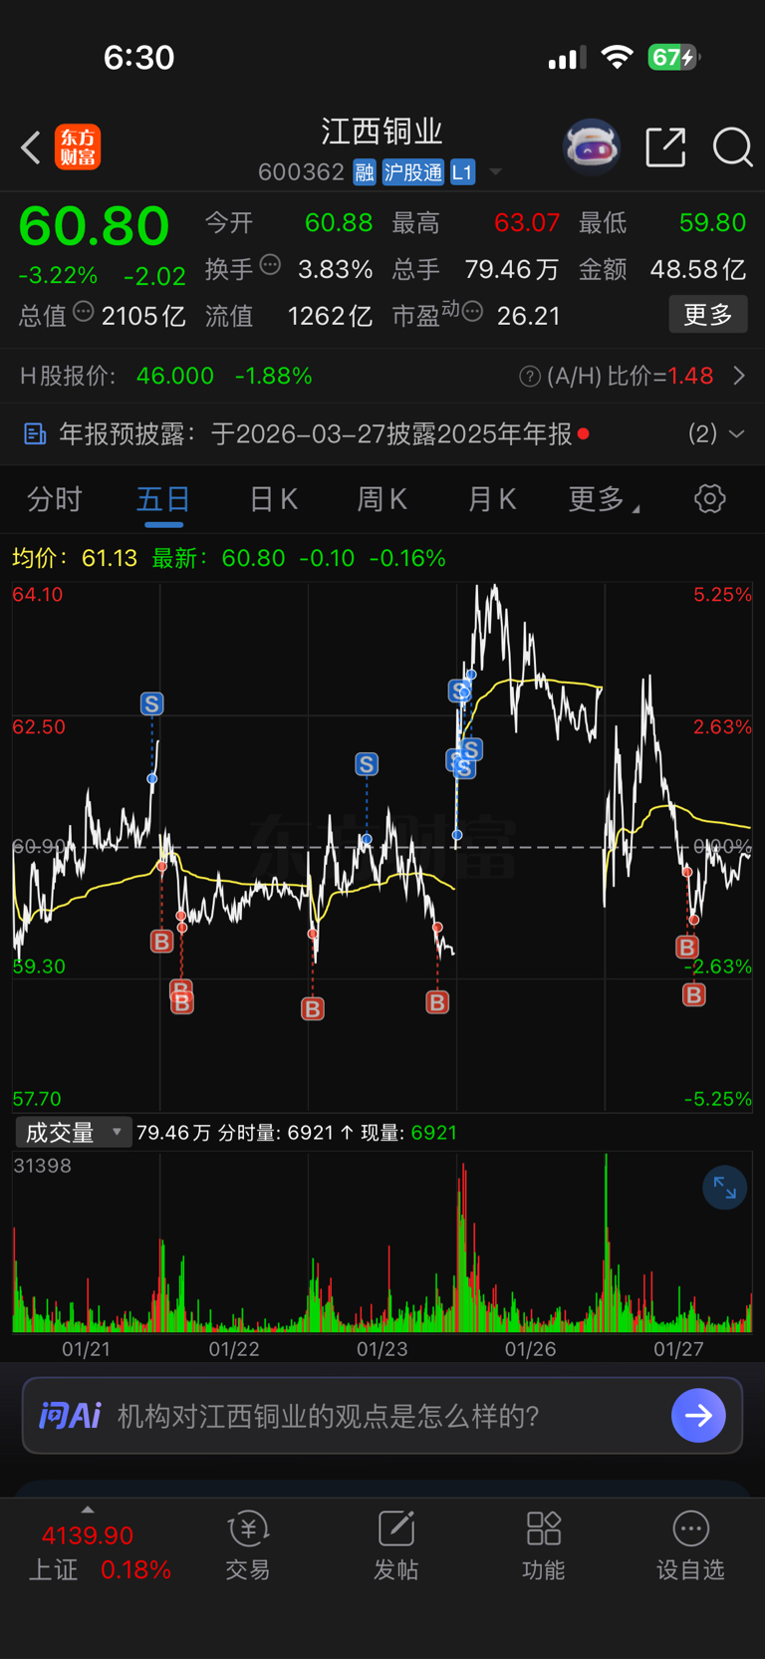Expand the (2) announcements chevron
The width and height of the screenshot is (766, 1659).
[x=737, y=433]
